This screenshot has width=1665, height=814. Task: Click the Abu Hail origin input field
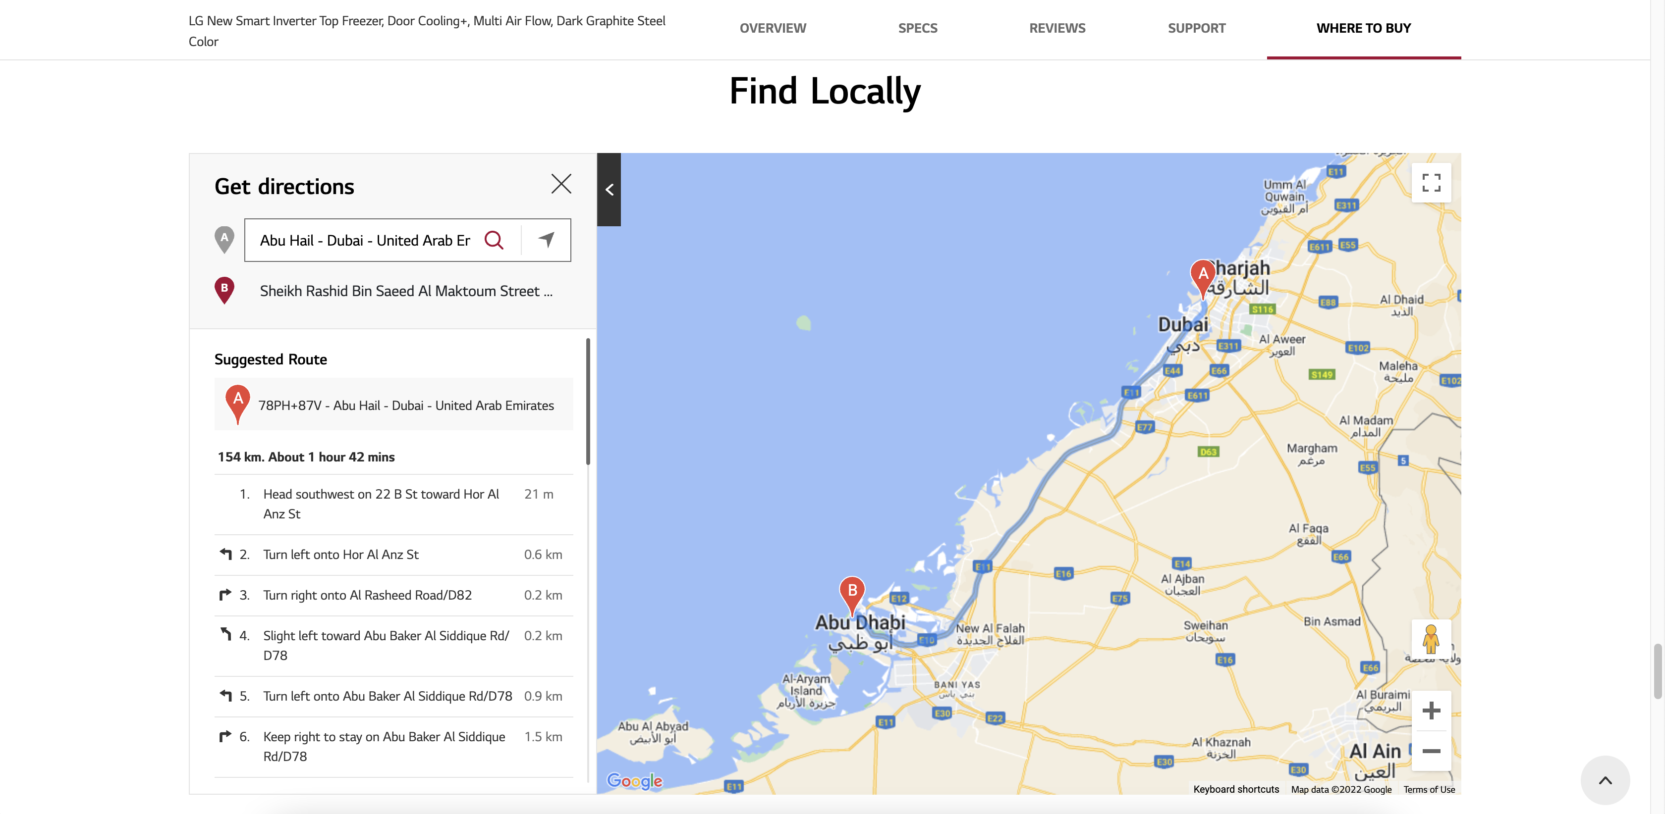366,240
